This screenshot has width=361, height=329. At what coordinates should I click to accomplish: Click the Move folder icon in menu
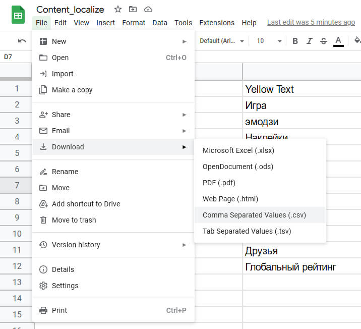tap(43, 188)
